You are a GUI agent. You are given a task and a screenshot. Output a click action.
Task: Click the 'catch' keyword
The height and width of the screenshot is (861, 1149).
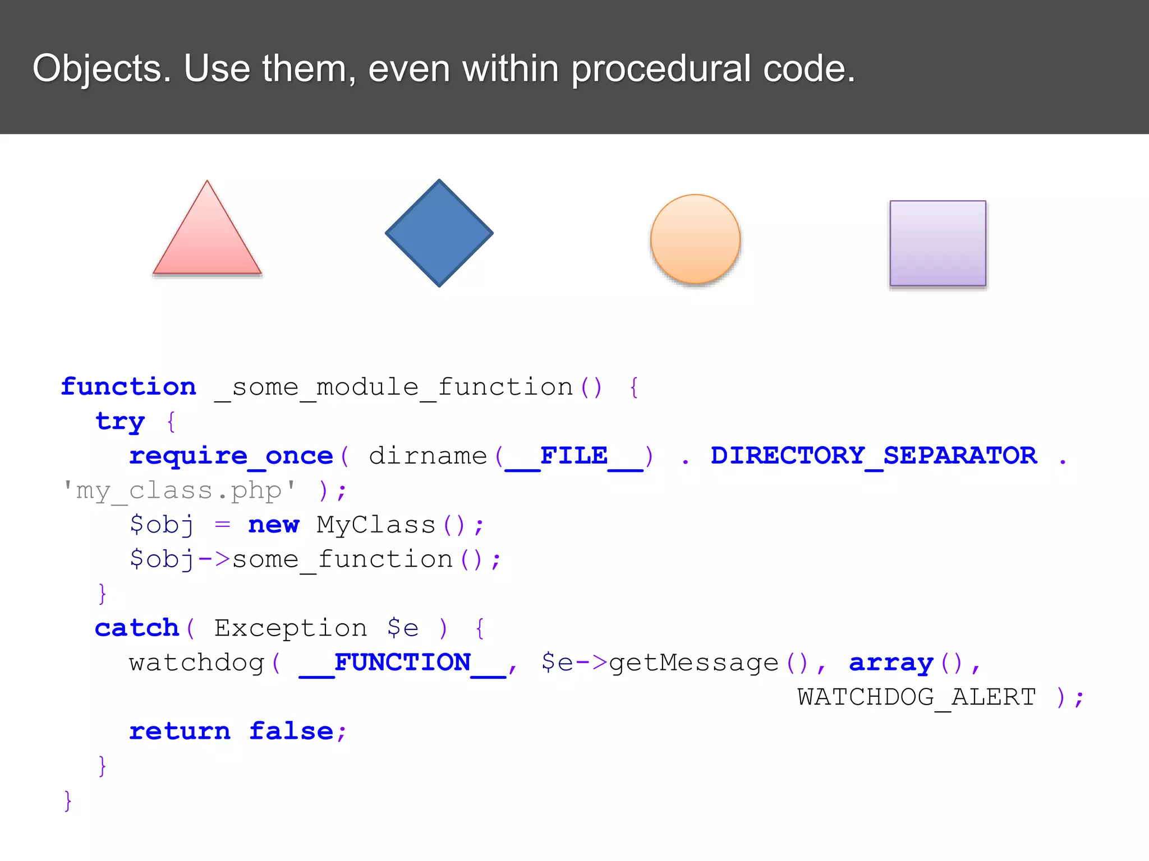tap(136, 628)
